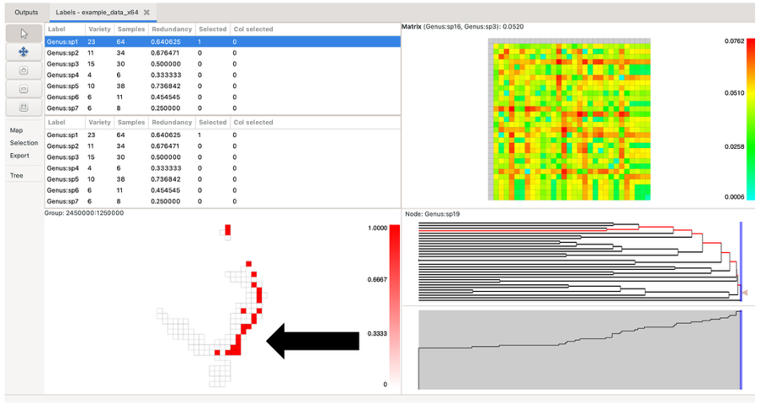Sort upper table by Variety column header

point(99,29)
